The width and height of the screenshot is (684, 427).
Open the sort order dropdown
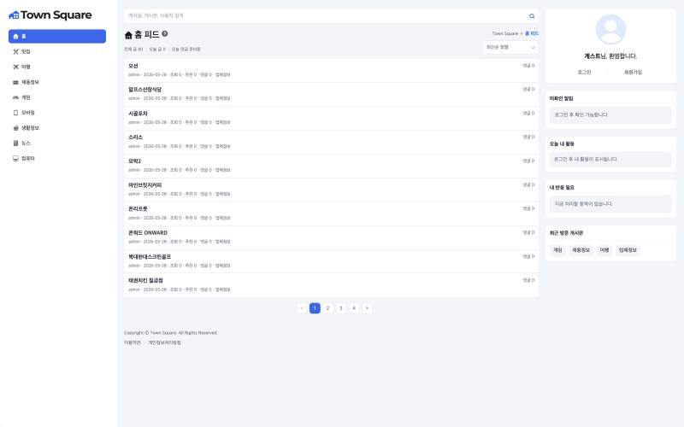[x=510, y=48]
